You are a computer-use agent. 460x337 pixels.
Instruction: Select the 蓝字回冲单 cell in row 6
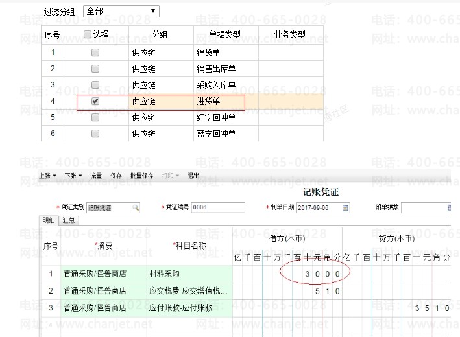pos(226,134)
